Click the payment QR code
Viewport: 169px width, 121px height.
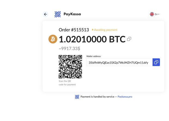(x=70, y=66)
